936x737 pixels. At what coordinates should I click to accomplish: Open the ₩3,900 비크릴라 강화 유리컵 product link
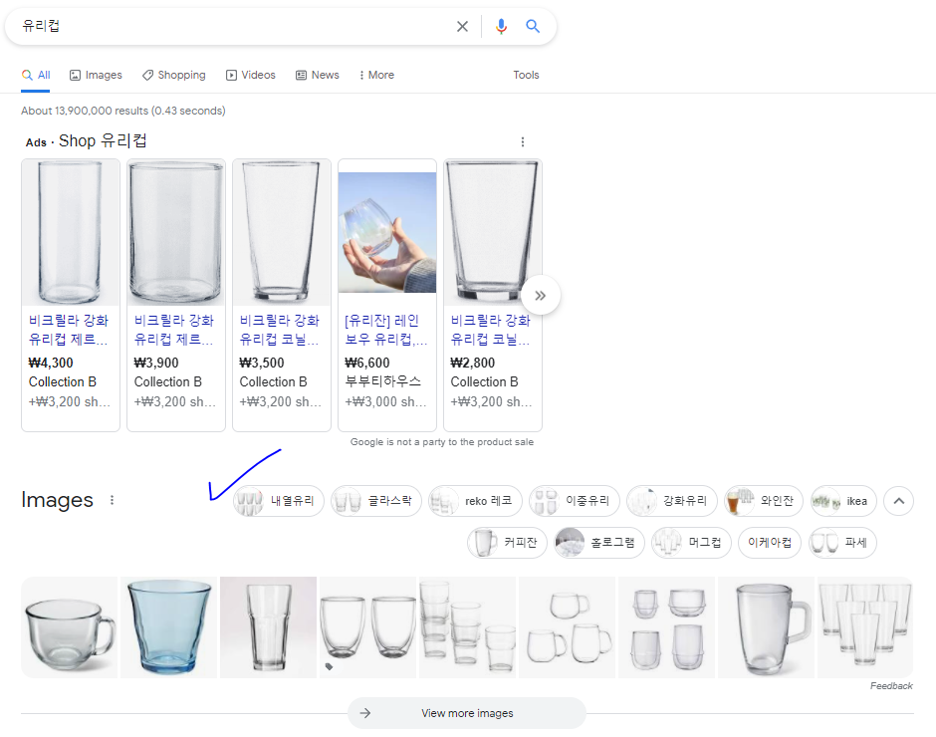173,330
